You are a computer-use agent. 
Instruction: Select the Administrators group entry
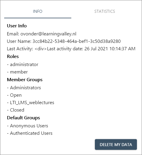coord(25,88)
